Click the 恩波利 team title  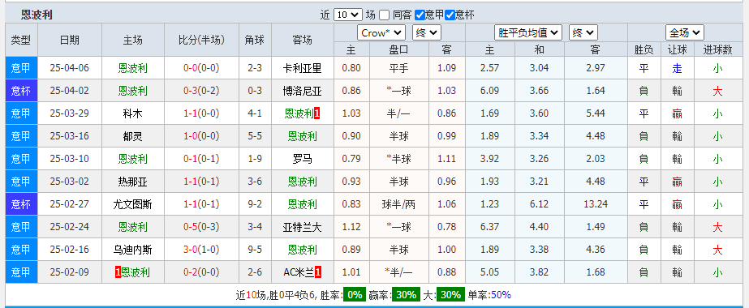[37, 15]
